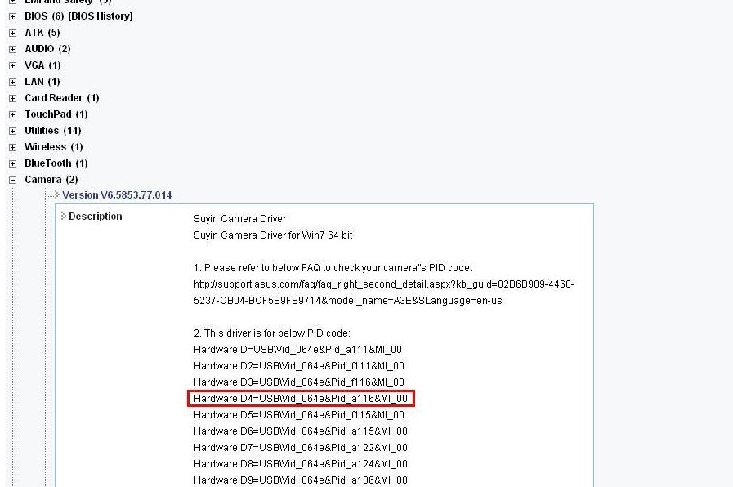The height and width of the screenshot is (487, 733).
Task: Select the Wireless (1) category label
Action: coord(53,147)
